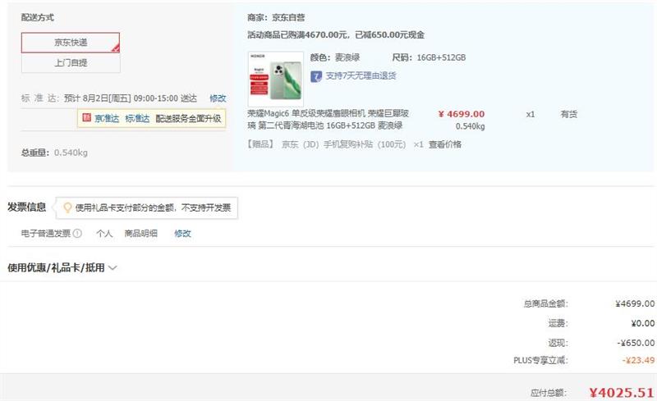Click 标准达 label in delivery banner
This screenshot has height=401, width=657.
coord(137,118)
